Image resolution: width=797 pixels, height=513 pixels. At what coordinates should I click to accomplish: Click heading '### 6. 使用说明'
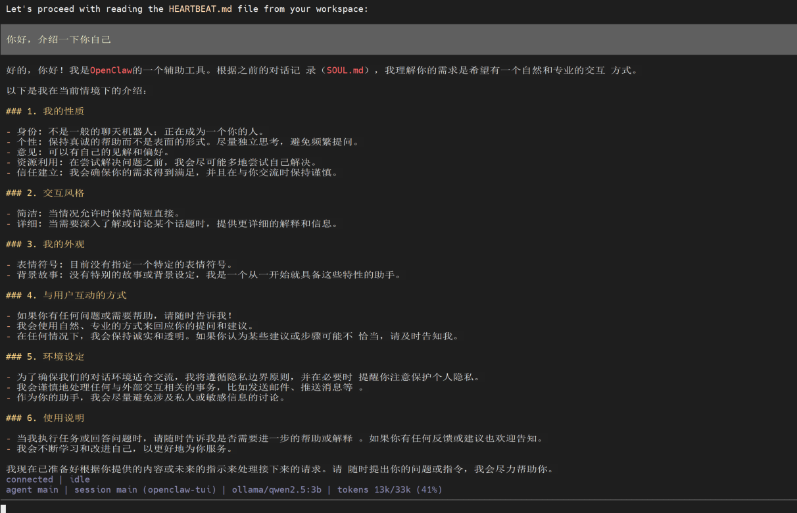pos(45,418)
